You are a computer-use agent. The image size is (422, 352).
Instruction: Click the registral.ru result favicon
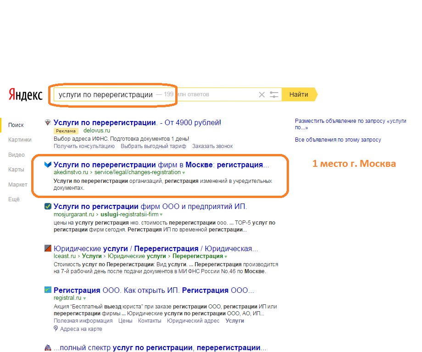(x=48, y=290)
